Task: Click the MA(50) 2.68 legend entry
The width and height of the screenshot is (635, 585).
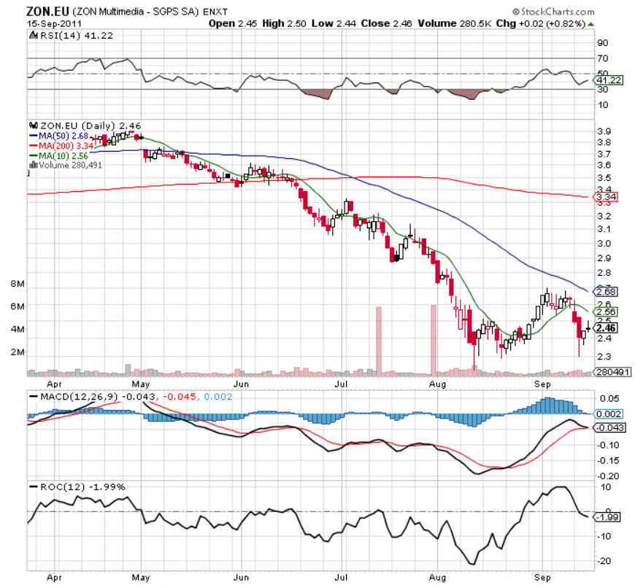Action: click(x=64, y=136)
